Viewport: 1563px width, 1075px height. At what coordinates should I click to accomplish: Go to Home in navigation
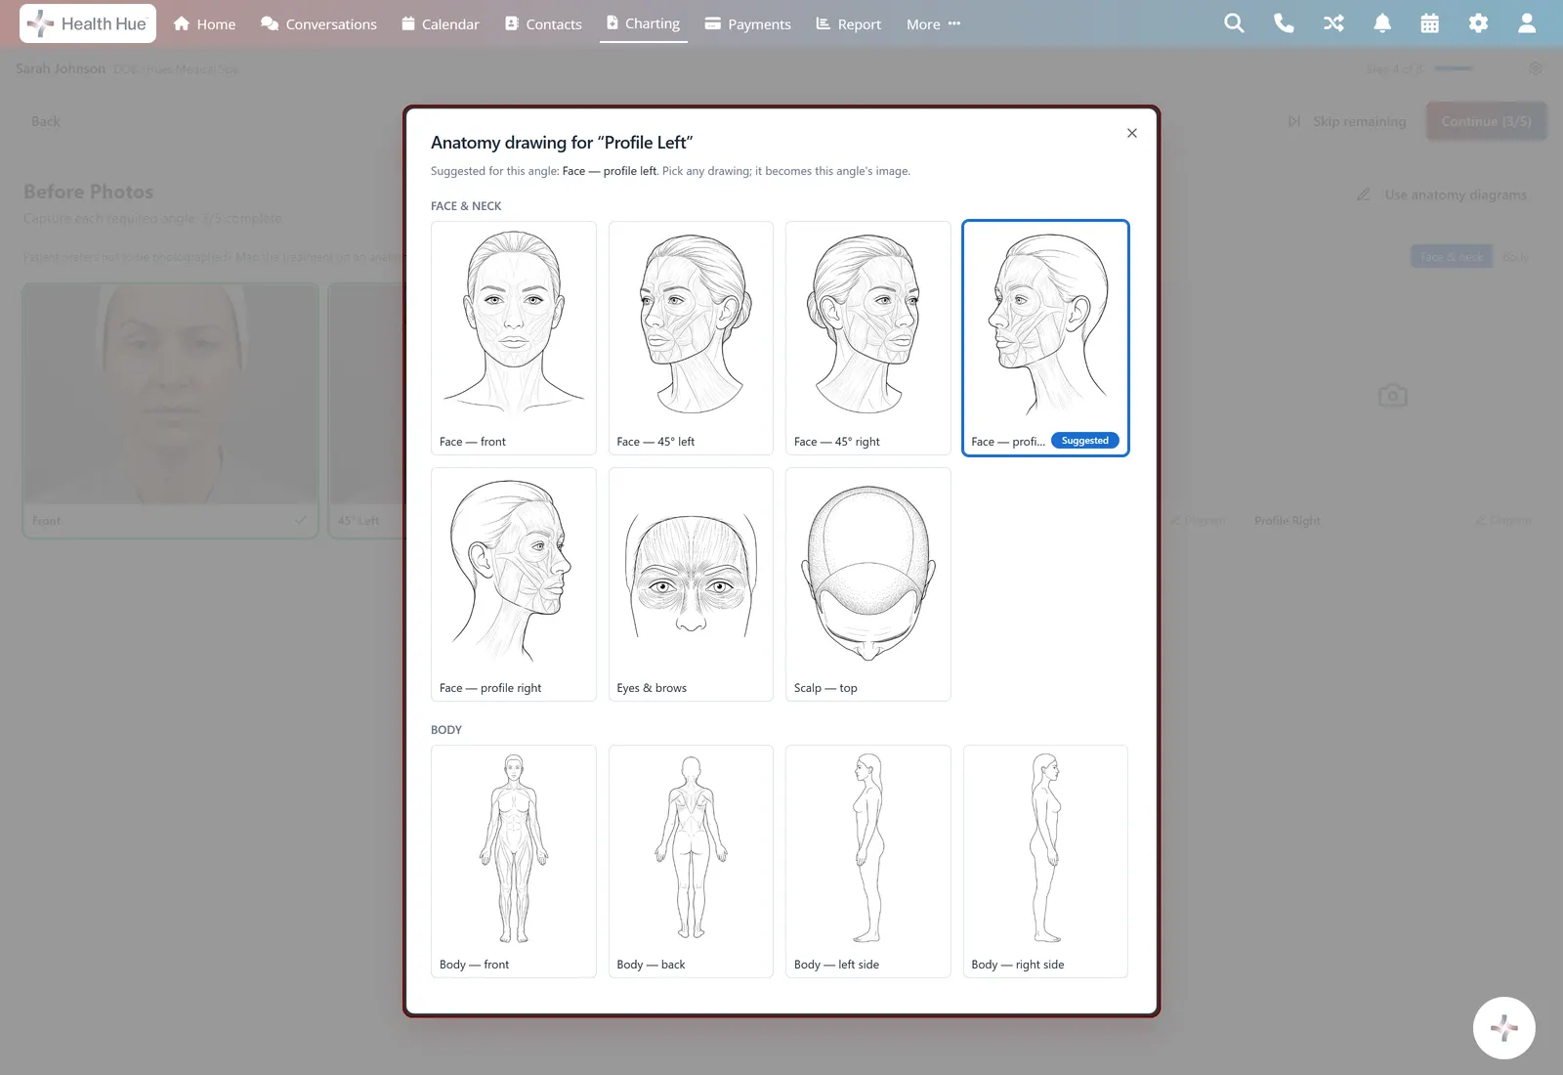[204, 23]
